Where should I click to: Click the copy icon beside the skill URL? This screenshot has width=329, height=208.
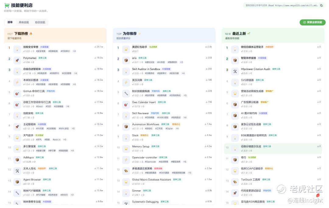pos(321,5)
